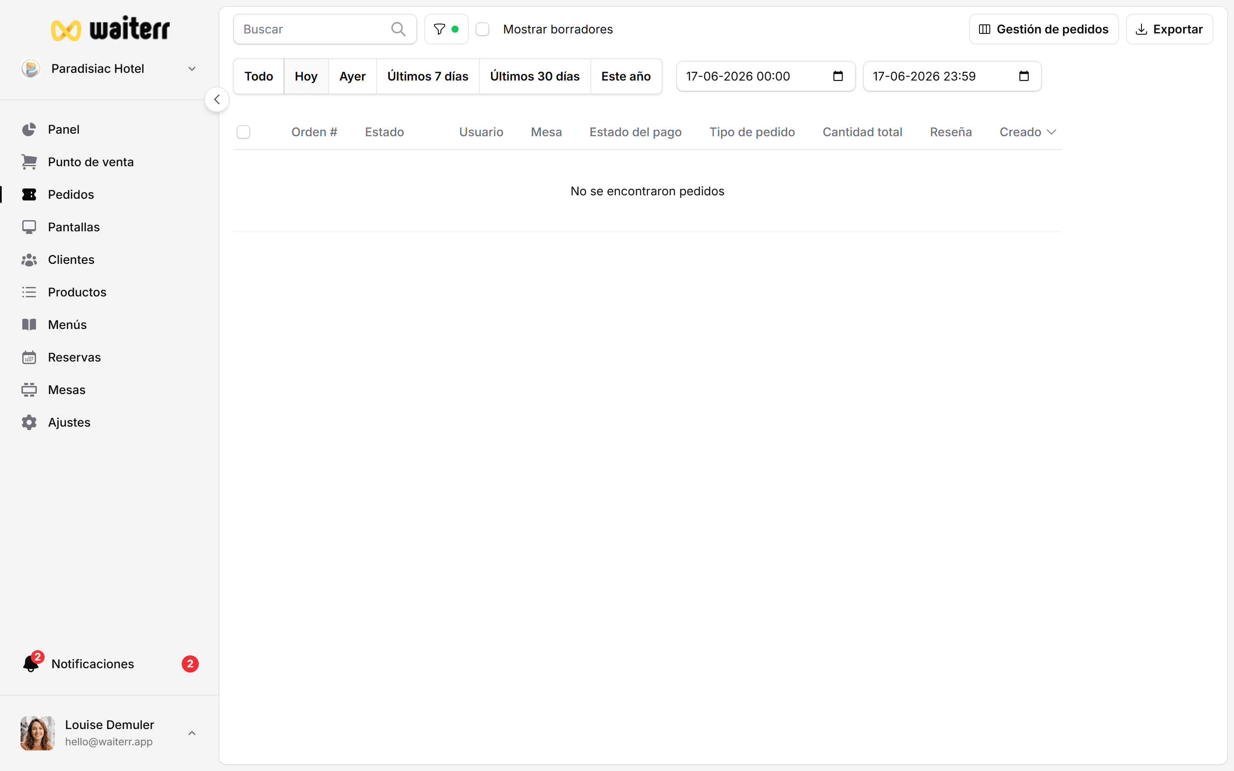
Task: Go to Punto de venta
Action: 91,162
